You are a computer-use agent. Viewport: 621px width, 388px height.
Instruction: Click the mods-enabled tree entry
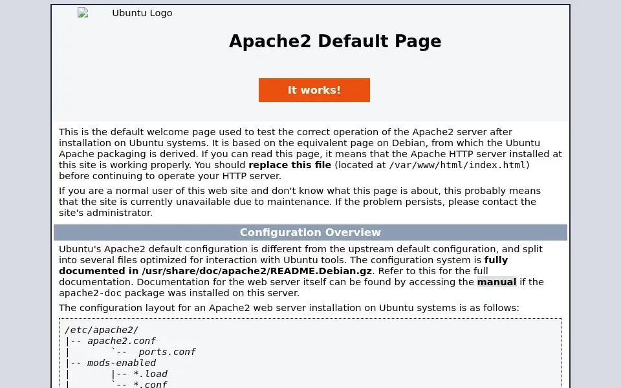122,363
